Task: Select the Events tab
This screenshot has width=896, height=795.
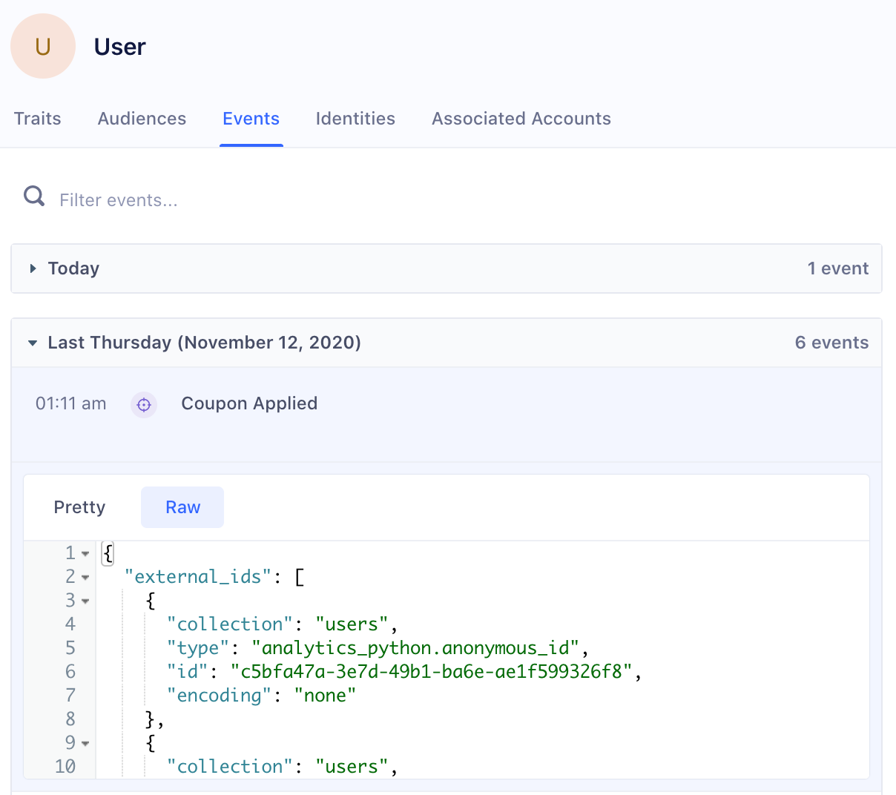Action: [251, 118]
